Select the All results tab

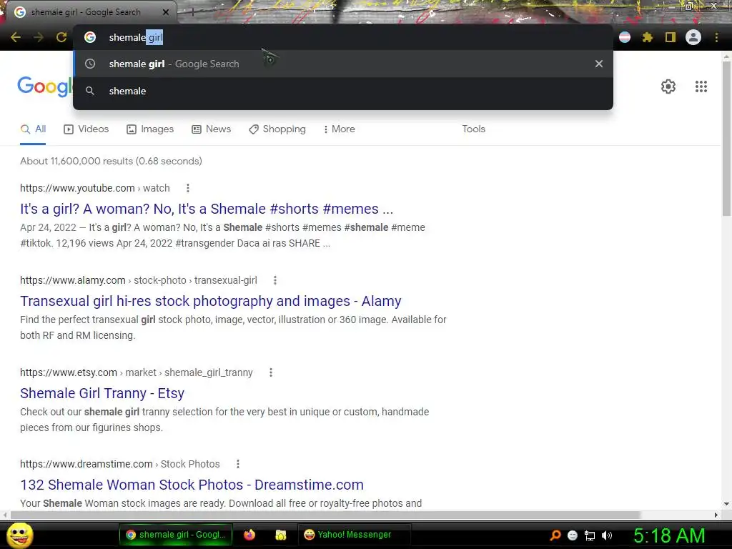pos(33,129)
